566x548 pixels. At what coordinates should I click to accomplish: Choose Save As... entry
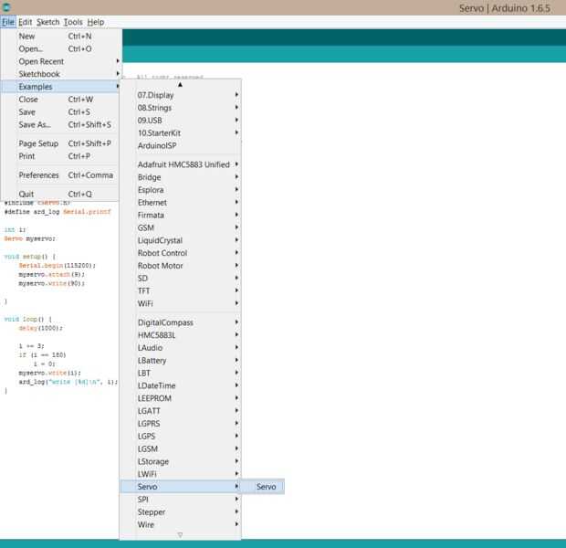pyautogui.click(x=60, y=124)
